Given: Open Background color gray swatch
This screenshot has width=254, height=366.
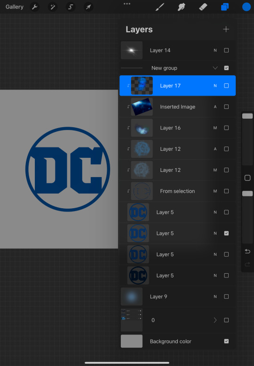Looking at the screenshot, I should point(132,341).
